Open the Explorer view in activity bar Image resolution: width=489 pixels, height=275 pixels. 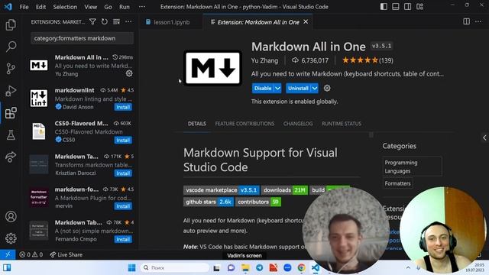[11, 25]
